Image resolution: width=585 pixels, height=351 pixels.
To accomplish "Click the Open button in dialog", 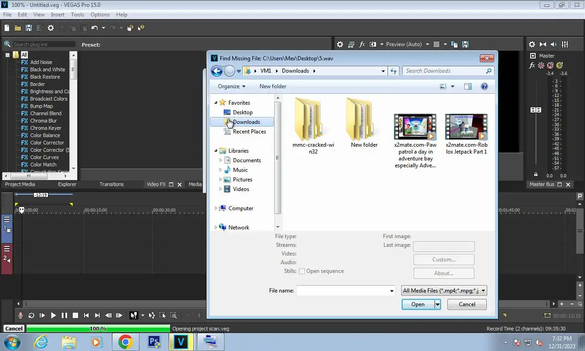I will (x=418, y=304).
